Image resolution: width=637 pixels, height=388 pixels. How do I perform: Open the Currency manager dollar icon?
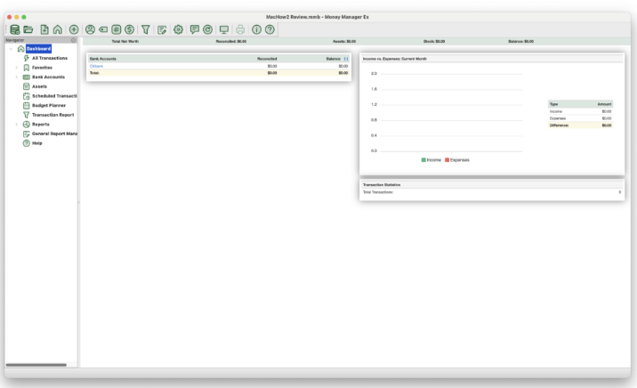click(131, 29)
